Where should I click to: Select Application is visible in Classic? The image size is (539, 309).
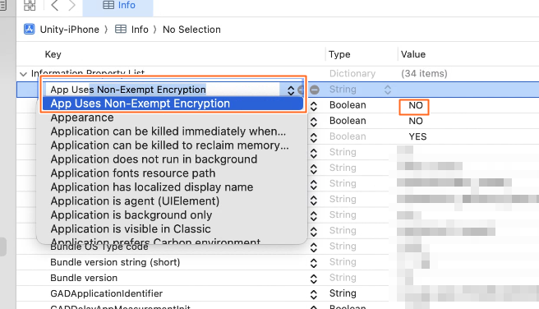131,229
